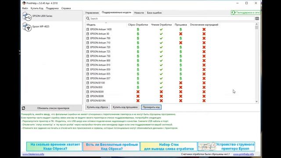Screen dimensions: 281x158
Task: Click the document icon for EPSON Artisan 1430
Action: [88, 29]
